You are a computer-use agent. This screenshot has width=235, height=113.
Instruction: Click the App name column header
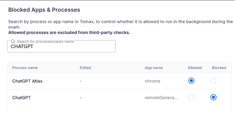pyautogui.click(x=154, y=68)
